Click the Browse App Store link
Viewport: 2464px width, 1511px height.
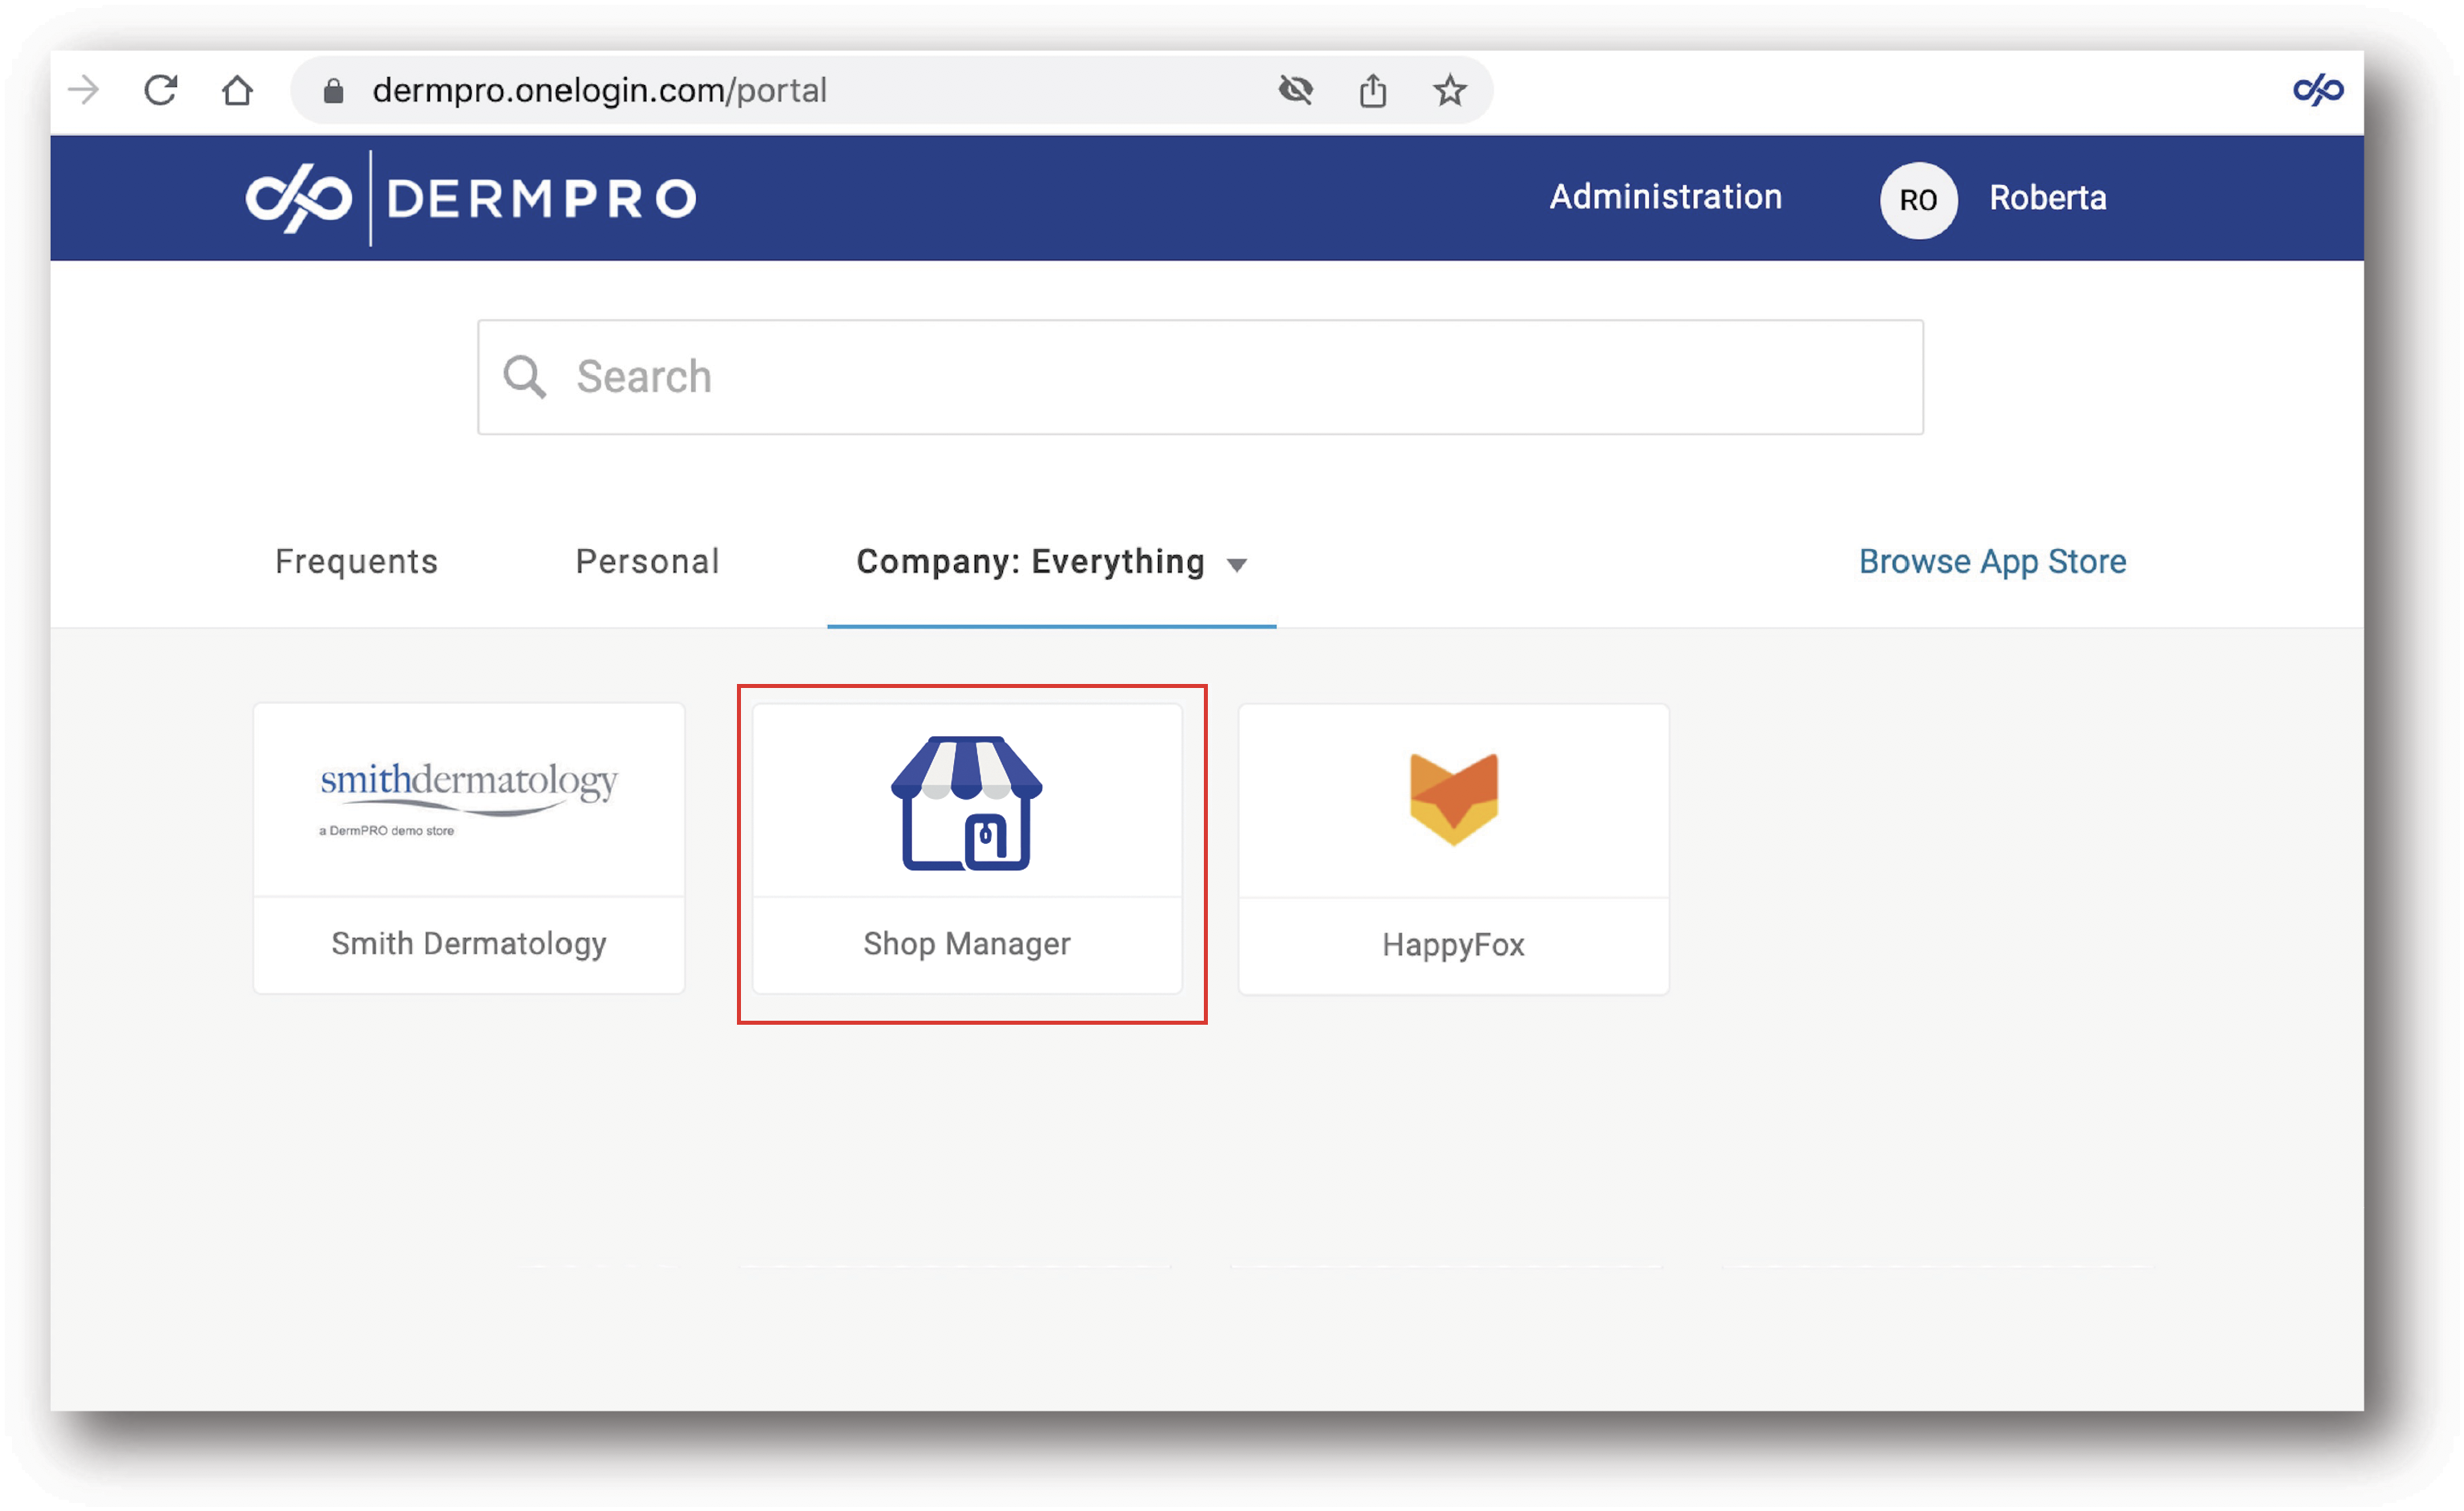click(1991, 561)
